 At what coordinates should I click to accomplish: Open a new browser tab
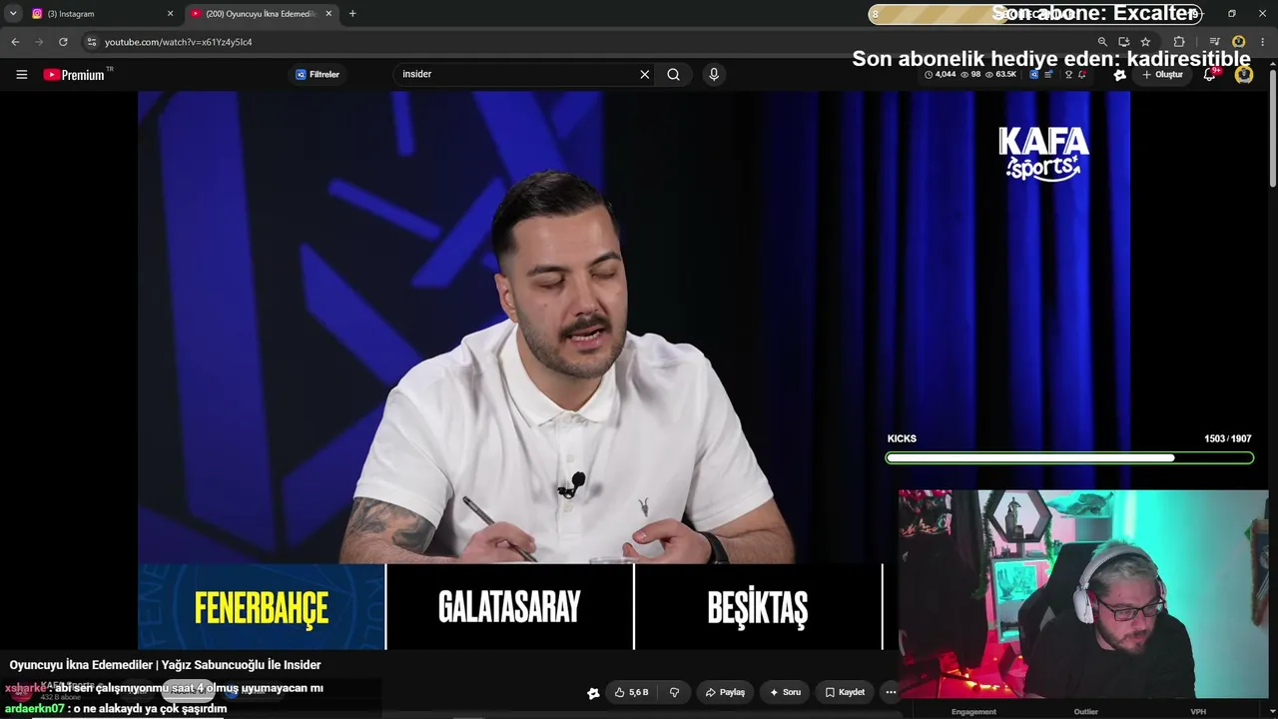(352, 14)
